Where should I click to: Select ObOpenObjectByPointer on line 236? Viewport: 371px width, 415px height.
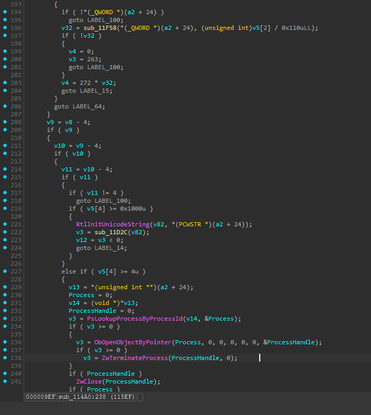point(133,342)
